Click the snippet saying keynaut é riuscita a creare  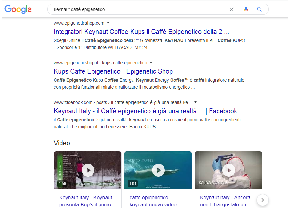[x=147, y=123]
